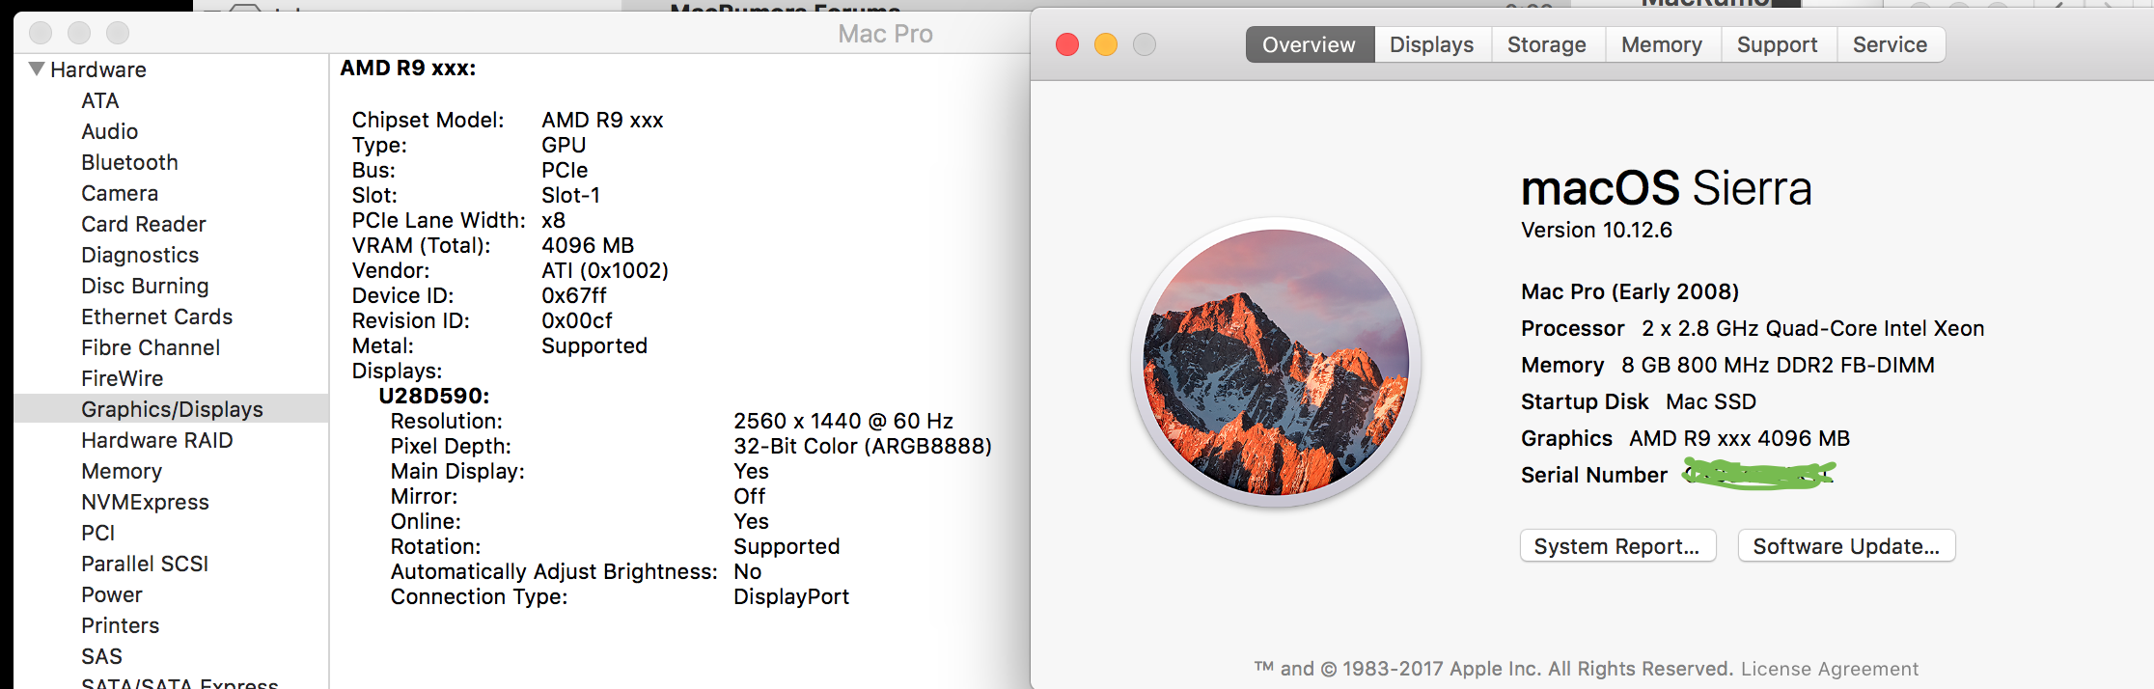The width and height of the screenshot is (2154, 689).
Task: Select Memory in the System Report sidebar
Action: [x=122, y=471]
